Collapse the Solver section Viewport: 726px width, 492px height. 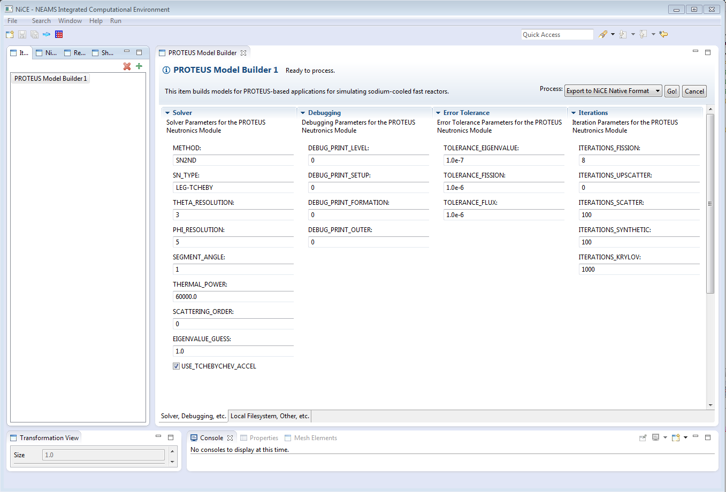(167, 113)
